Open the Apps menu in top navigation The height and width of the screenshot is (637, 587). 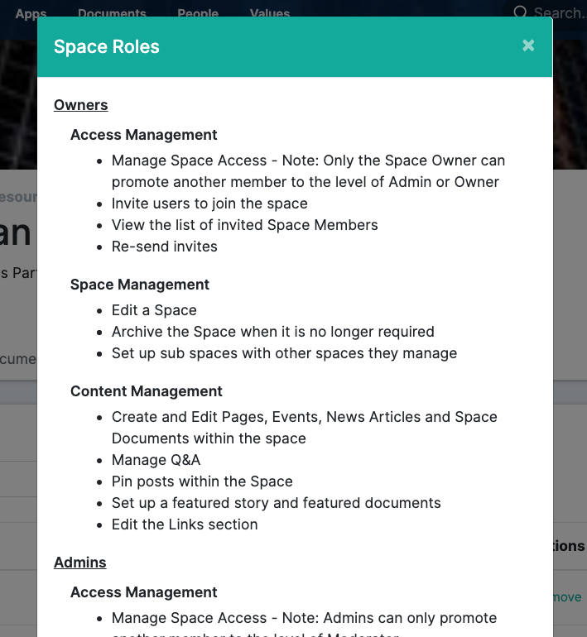click(31, 14)
